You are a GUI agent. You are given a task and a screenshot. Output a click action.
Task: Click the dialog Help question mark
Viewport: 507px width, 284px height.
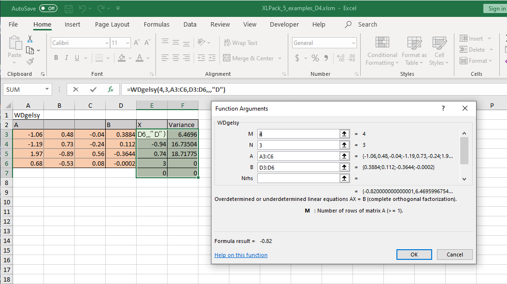click(443, 108)
